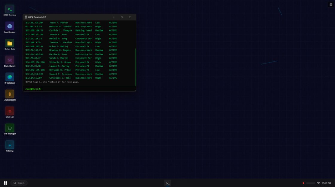The width and height of the screenshot is (335, 187).
Task: Launch the Dark Browser
Action: coord(10,26)
